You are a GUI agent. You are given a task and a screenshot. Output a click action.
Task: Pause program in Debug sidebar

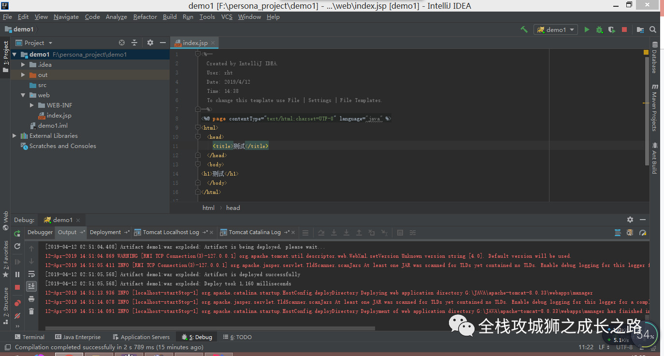17,274
